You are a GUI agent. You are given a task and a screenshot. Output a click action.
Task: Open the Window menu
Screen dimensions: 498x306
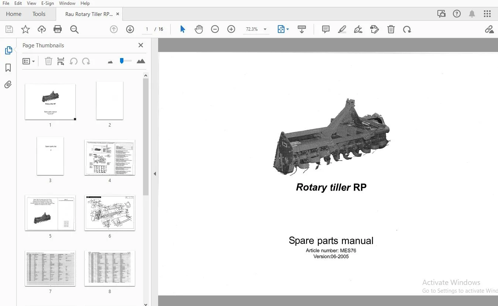pyautogui.click(x=67, y=3)
